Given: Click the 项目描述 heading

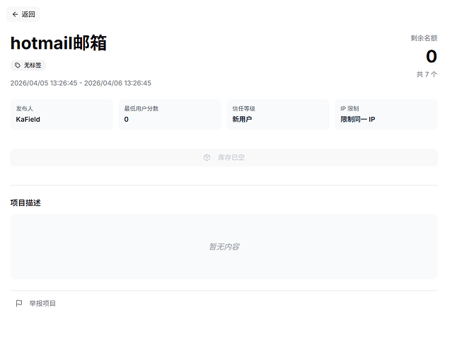Looking at the screenshot, I should click(x=25, y=203).
